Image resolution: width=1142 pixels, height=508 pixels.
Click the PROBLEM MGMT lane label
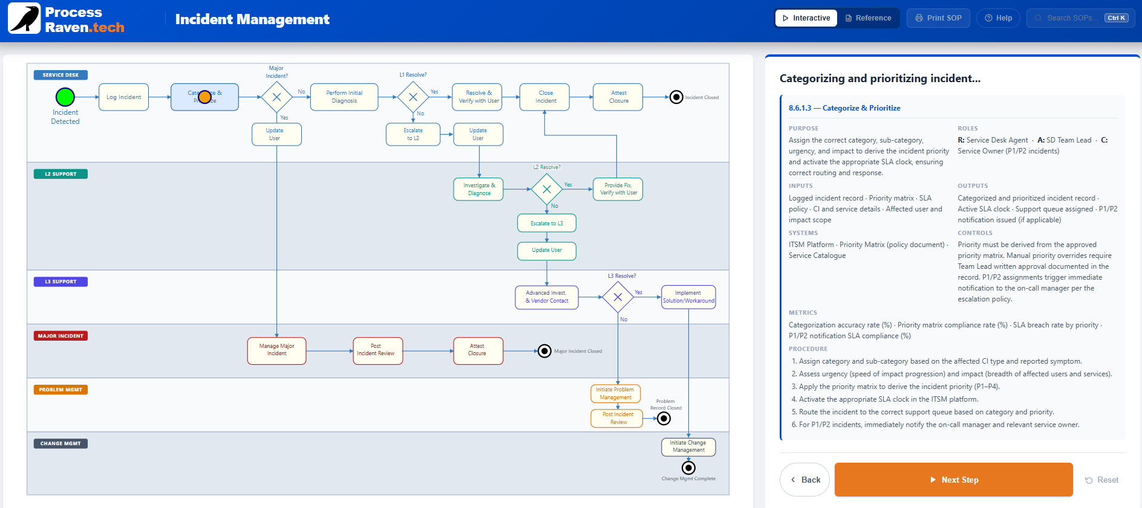(60, 390)
